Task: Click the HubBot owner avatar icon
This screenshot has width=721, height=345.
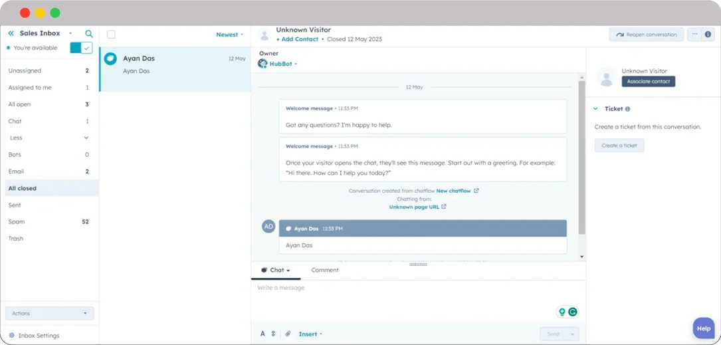Action: (262, 64)
